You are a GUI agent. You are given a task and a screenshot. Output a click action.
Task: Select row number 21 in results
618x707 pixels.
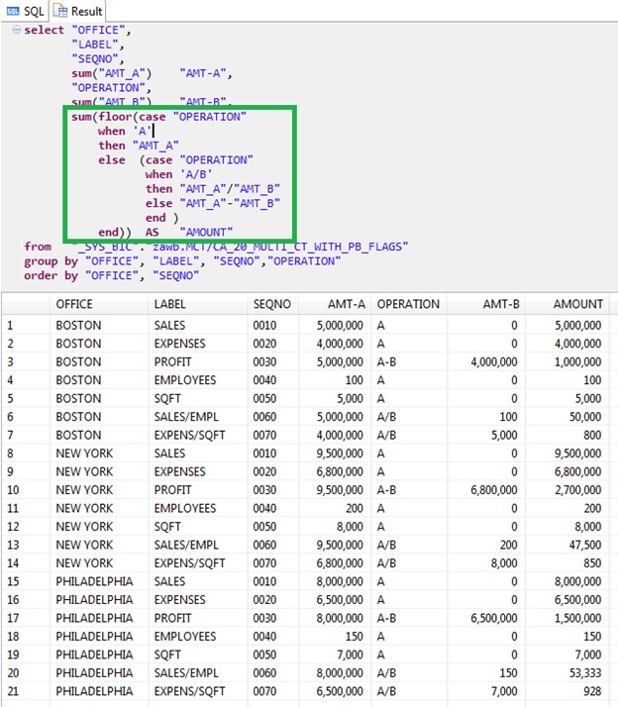click(13, 691)
